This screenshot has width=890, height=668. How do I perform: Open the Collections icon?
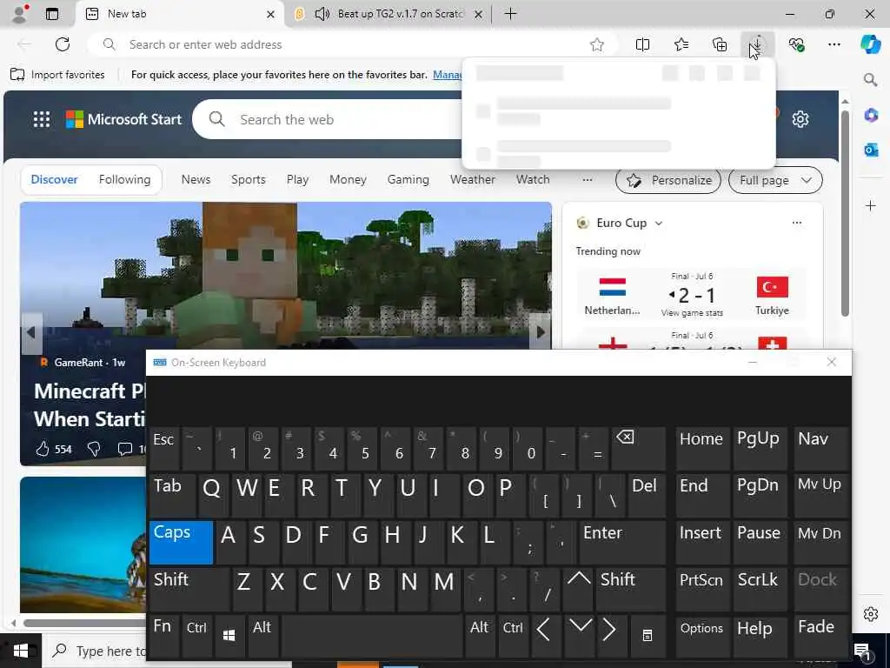[720, 44]
